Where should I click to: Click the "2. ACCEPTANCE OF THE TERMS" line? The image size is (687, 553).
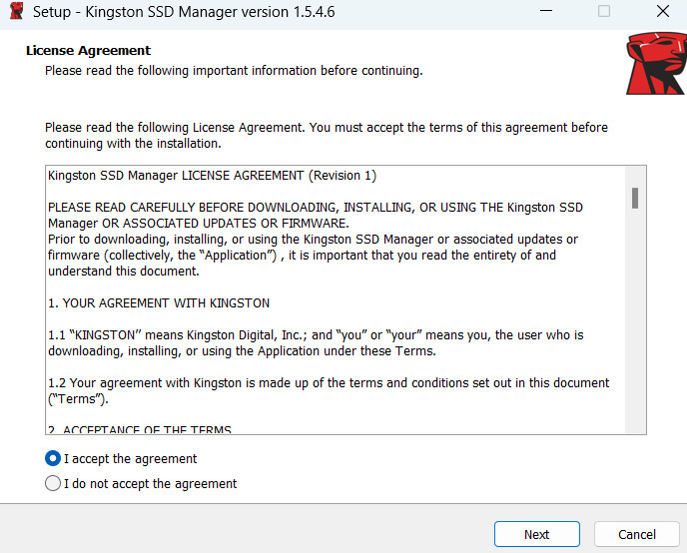[x=140, y=429]
